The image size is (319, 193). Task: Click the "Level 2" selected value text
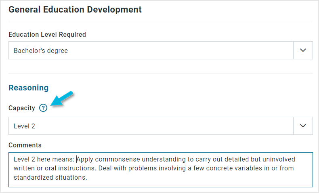[24, 126]
